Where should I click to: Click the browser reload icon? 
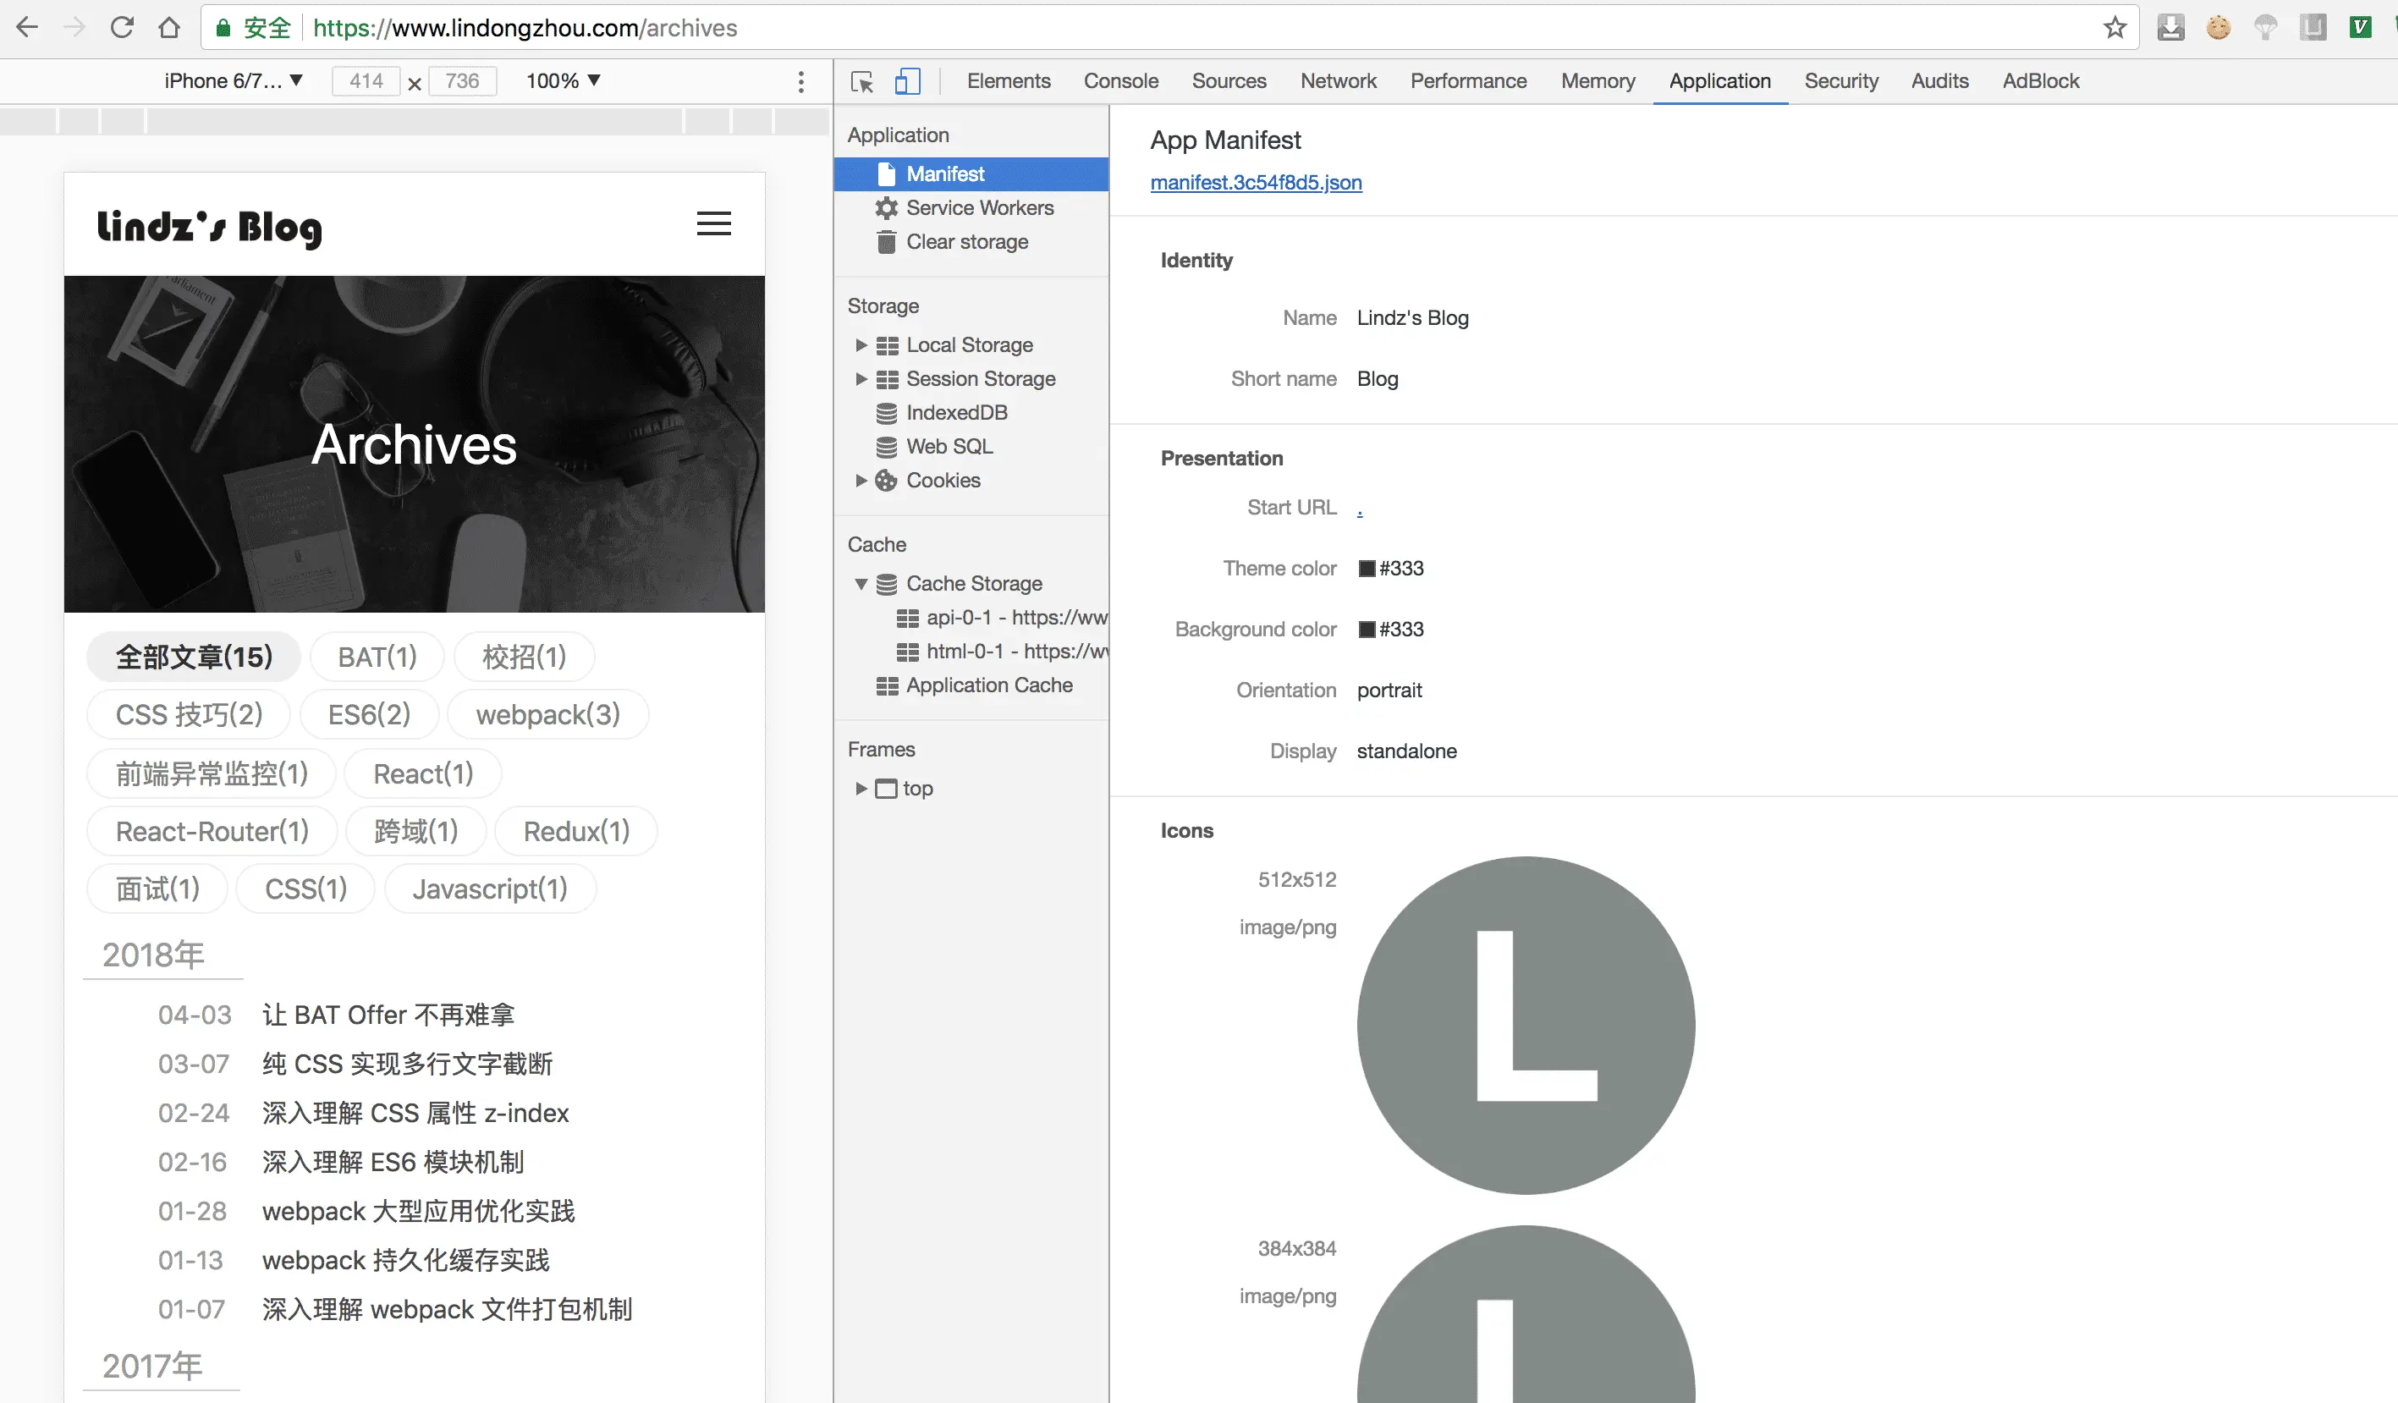coord(122,28)
